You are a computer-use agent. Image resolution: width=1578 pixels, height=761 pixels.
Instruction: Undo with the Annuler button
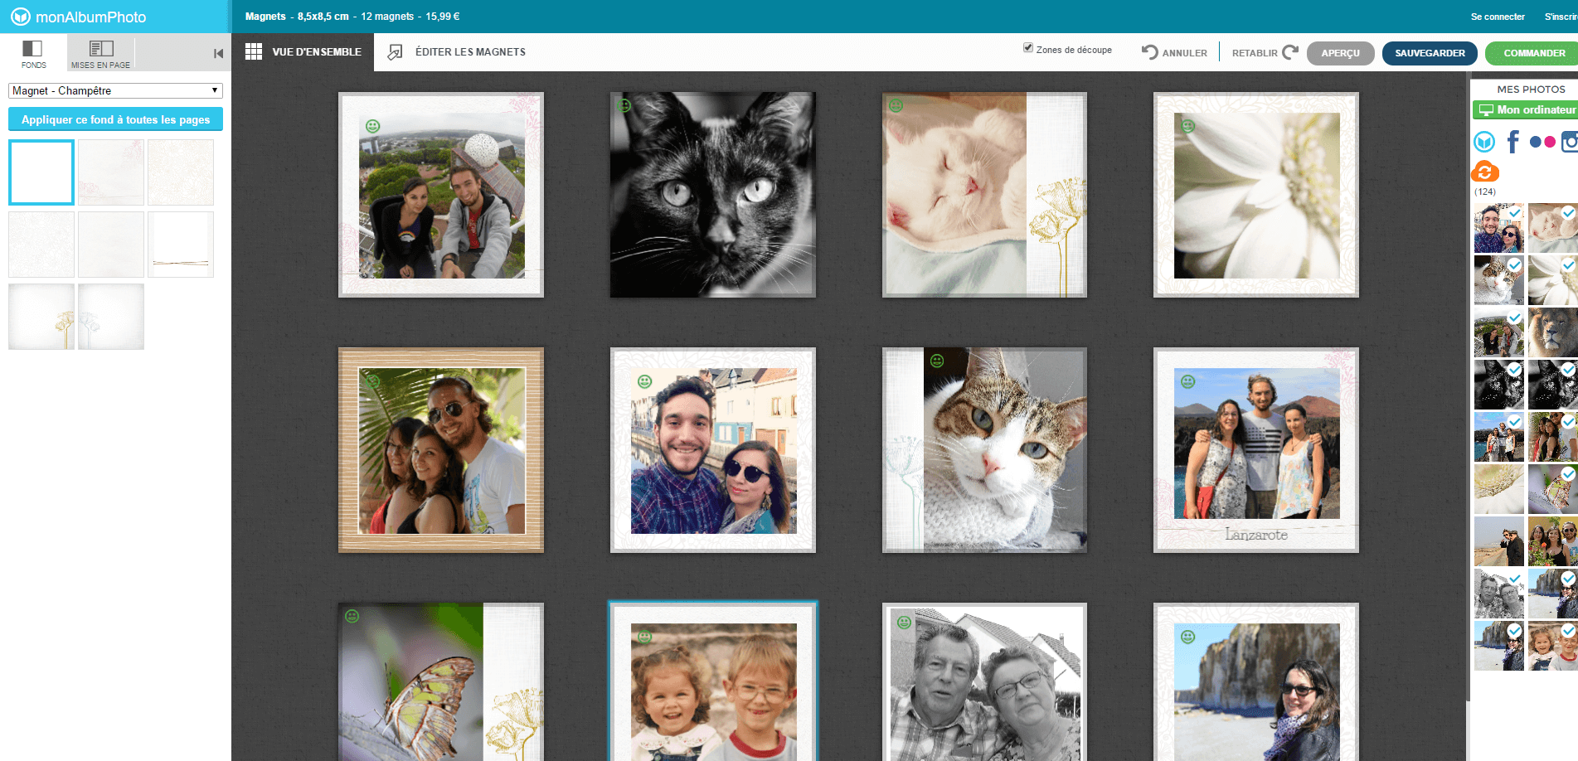[x=1174, y=52]
